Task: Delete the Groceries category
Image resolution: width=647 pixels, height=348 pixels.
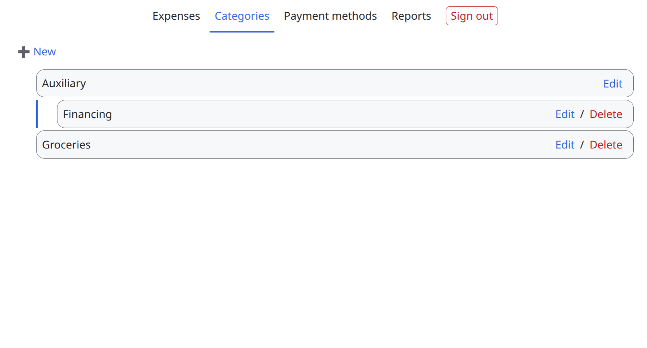Action: 606,145
